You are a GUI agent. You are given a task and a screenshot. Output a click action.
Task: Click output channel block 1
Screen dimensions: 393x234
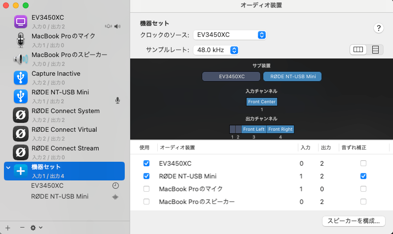[232, 129]
